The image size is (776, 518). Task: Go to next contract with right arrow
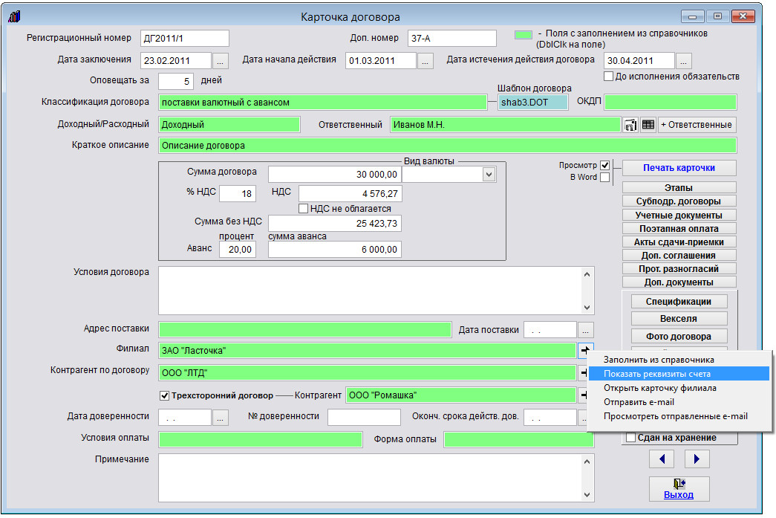pos(697,459)
